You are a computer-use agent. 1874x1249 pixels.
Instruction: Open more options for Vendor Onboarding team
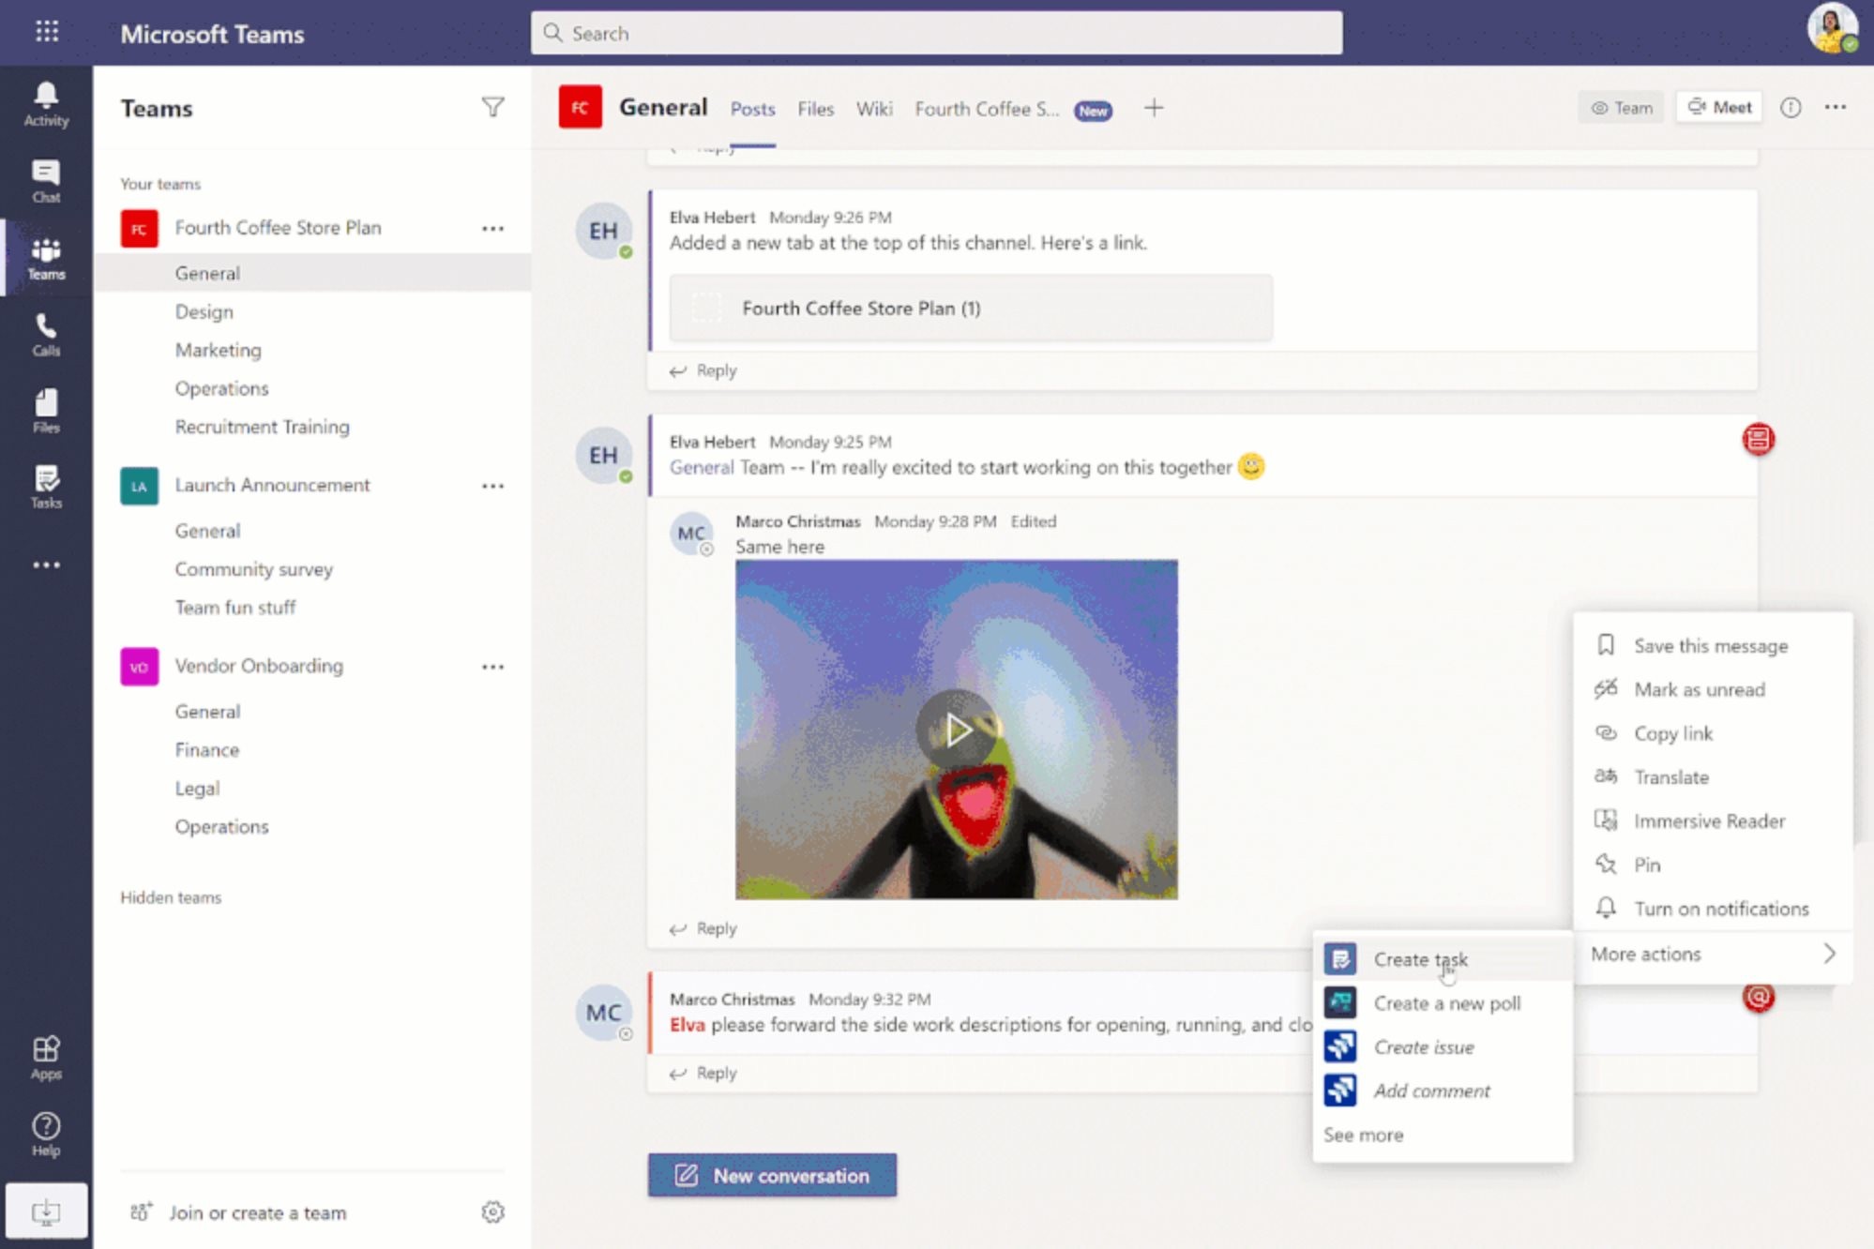[492, 667]
